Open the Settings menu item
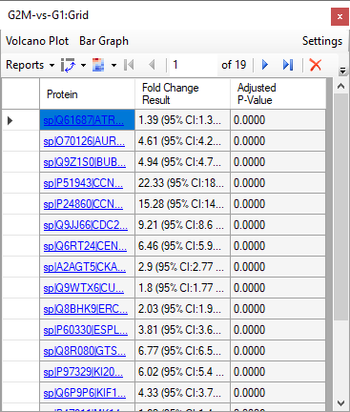 click(x=322, y=41)
